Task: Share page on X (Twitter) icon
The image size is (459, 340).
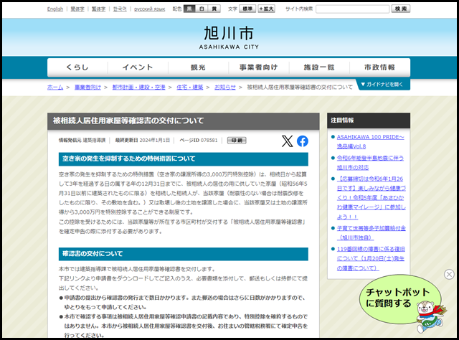Action: pyautogui.click(x=288, y=141)
